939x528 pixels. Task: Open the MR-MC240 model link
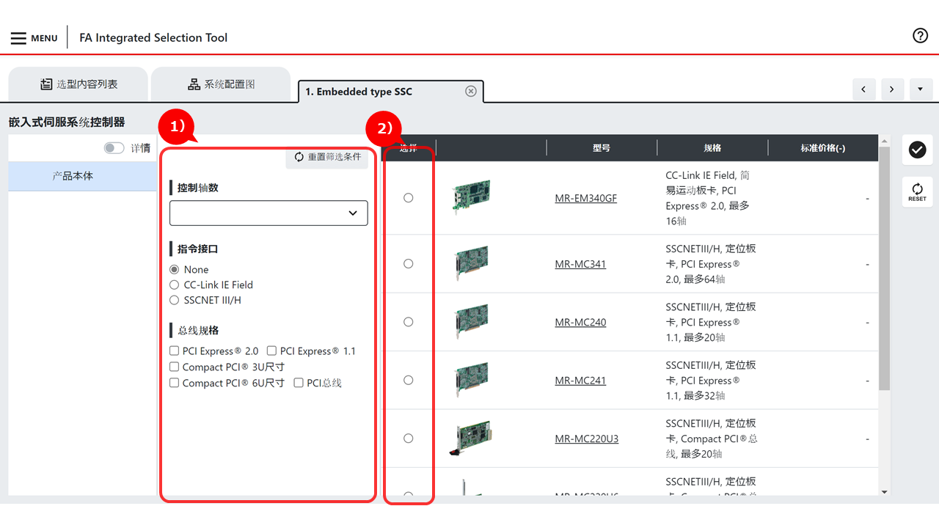tap(580, 322)
